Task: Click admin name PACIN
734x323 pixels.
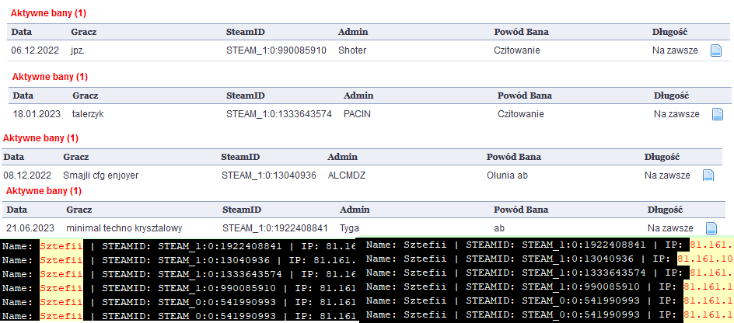Action: click(357, 114)
